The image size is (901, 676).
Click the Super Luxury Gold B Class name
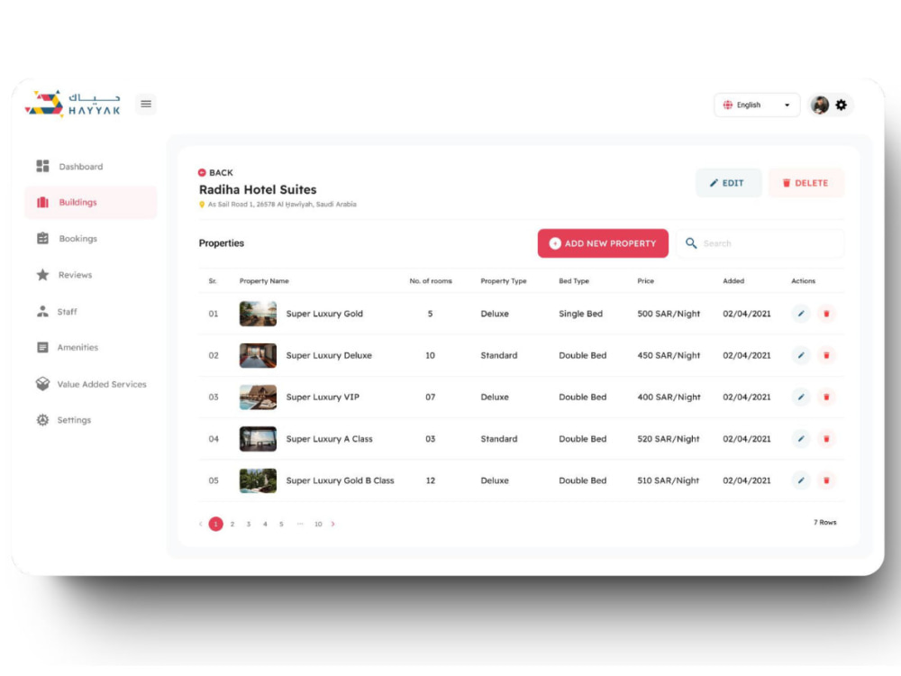point(341,480)
